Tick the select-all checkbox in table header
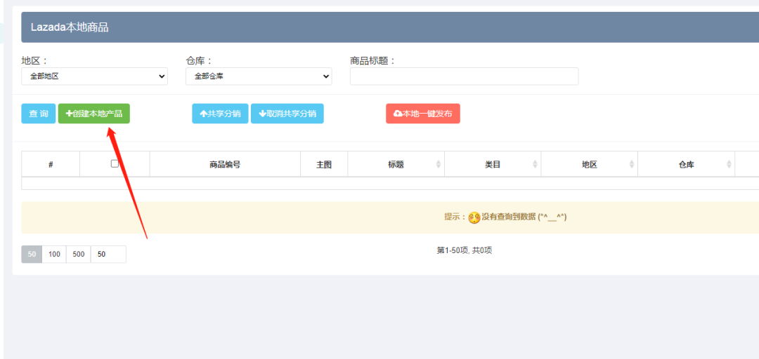Viewport: 759px width, 359px height. tap(115, 163)
